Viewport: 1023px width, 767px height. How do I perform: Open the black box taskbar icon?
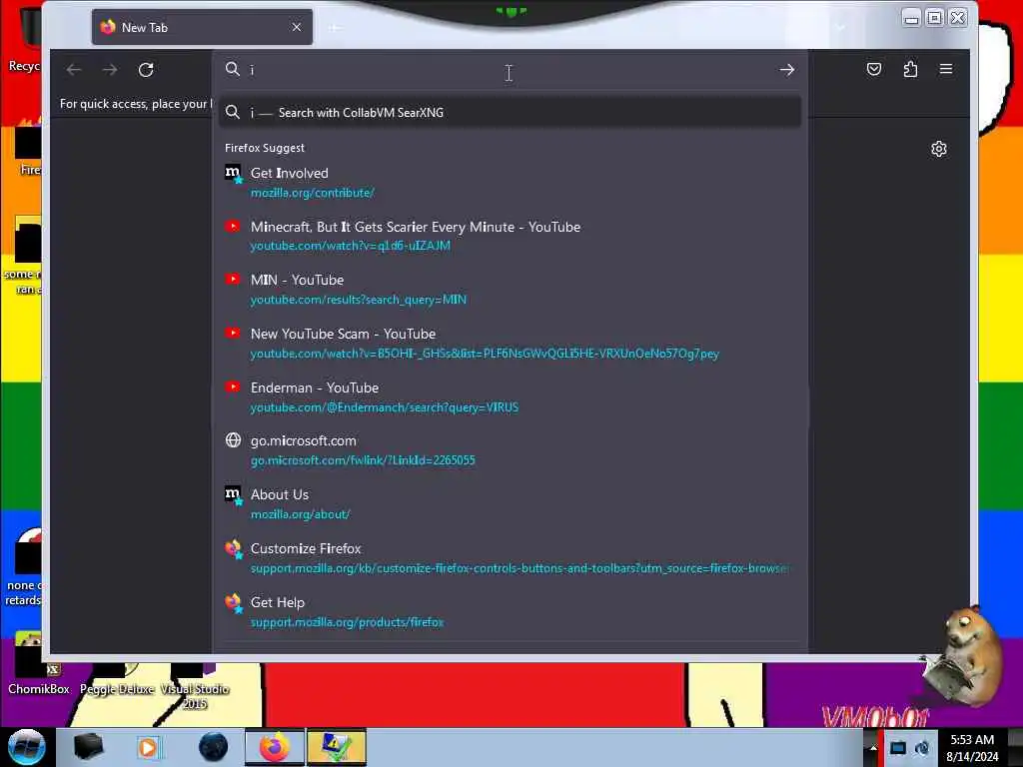(89, 747)
